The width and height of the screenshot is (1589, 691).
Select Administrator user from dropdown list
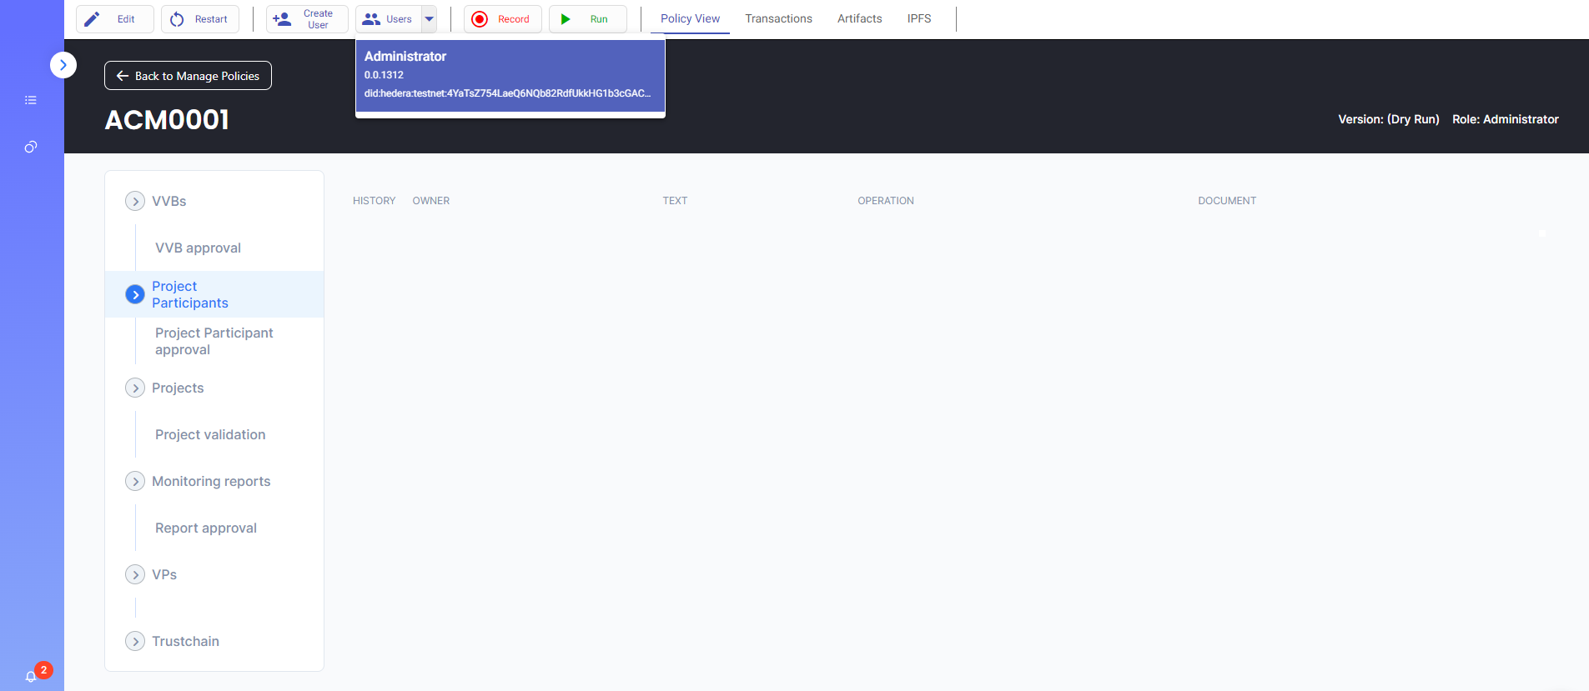point(510,75)
